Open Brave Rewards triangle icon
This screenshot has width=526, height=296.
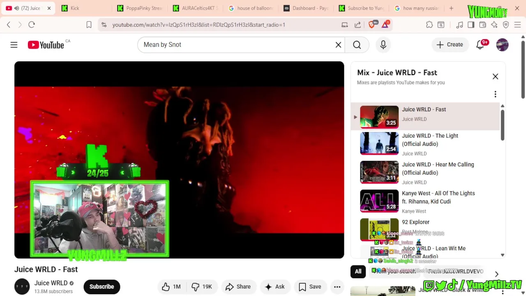[x=385, y=25]
